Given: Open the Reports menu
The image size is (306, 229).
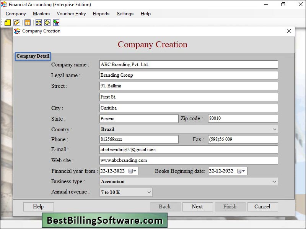Looking at the screenshot, I should point(101,14).
